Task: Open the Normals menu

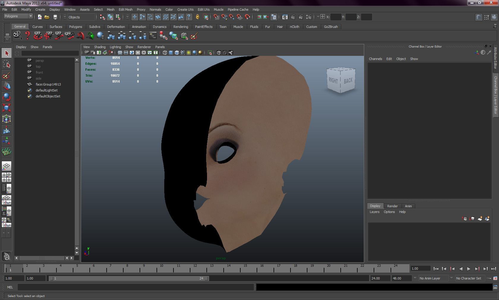Action: point(155,10)
